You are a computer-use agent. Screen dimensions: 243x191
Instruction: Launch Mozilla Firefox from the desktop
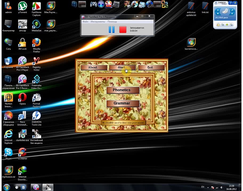(x=37, y=45)
